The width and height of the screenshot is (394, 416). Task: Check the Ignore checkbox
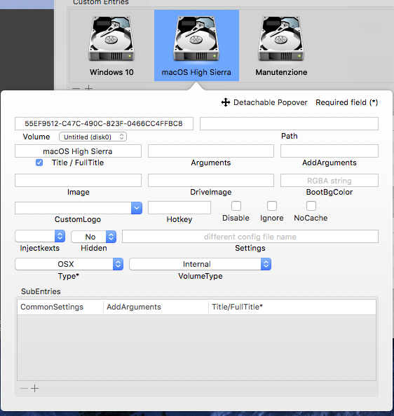click(x=272, y=206)
